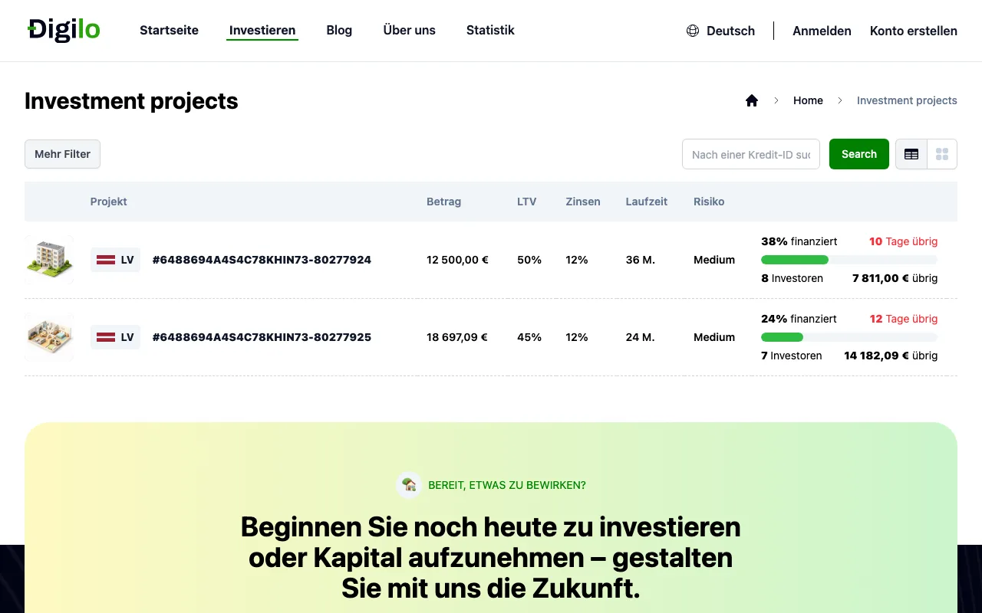Viewport: 982px width, 613px height.
Task: Click the Kredit-ID search field
Action: 751,154
